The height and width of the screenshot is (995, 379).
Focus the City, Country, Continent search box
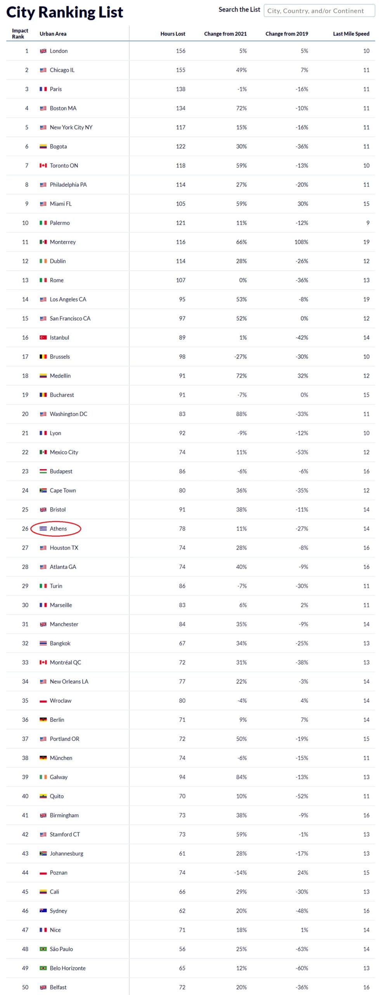coord(319,11)
